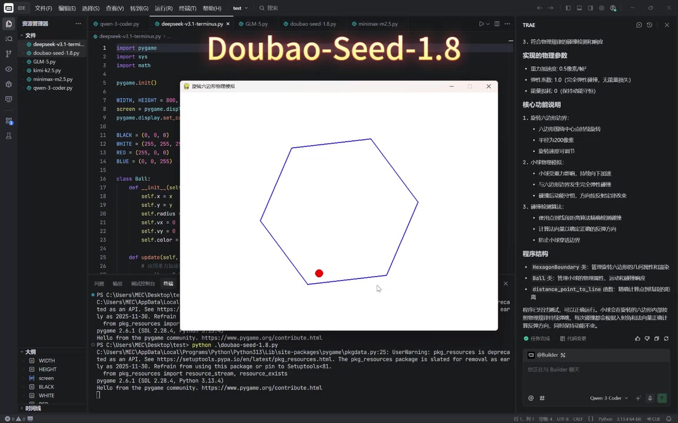The image size is (678, 423).
Task: Select doubao-seed-1.8.py in the file tree
Action: (x=56, y=53)
